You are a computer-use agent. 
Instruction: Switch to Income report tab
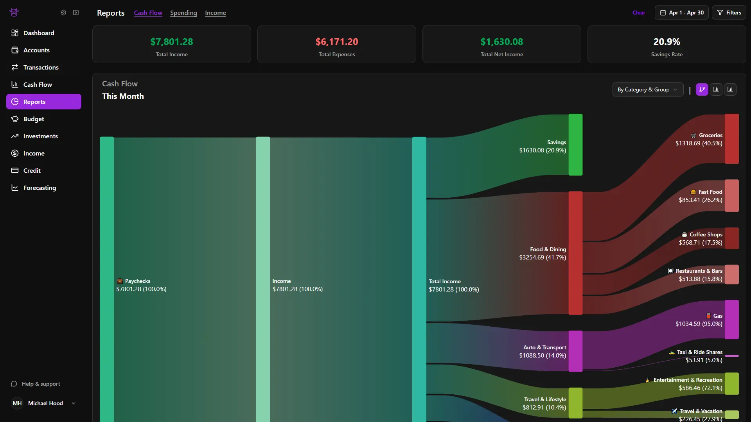[216, 13]
